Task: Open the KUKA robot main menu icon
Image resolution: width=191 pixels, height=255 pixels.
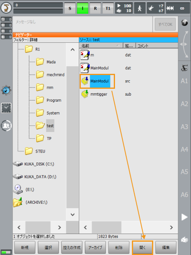Action: click(6, 8)
